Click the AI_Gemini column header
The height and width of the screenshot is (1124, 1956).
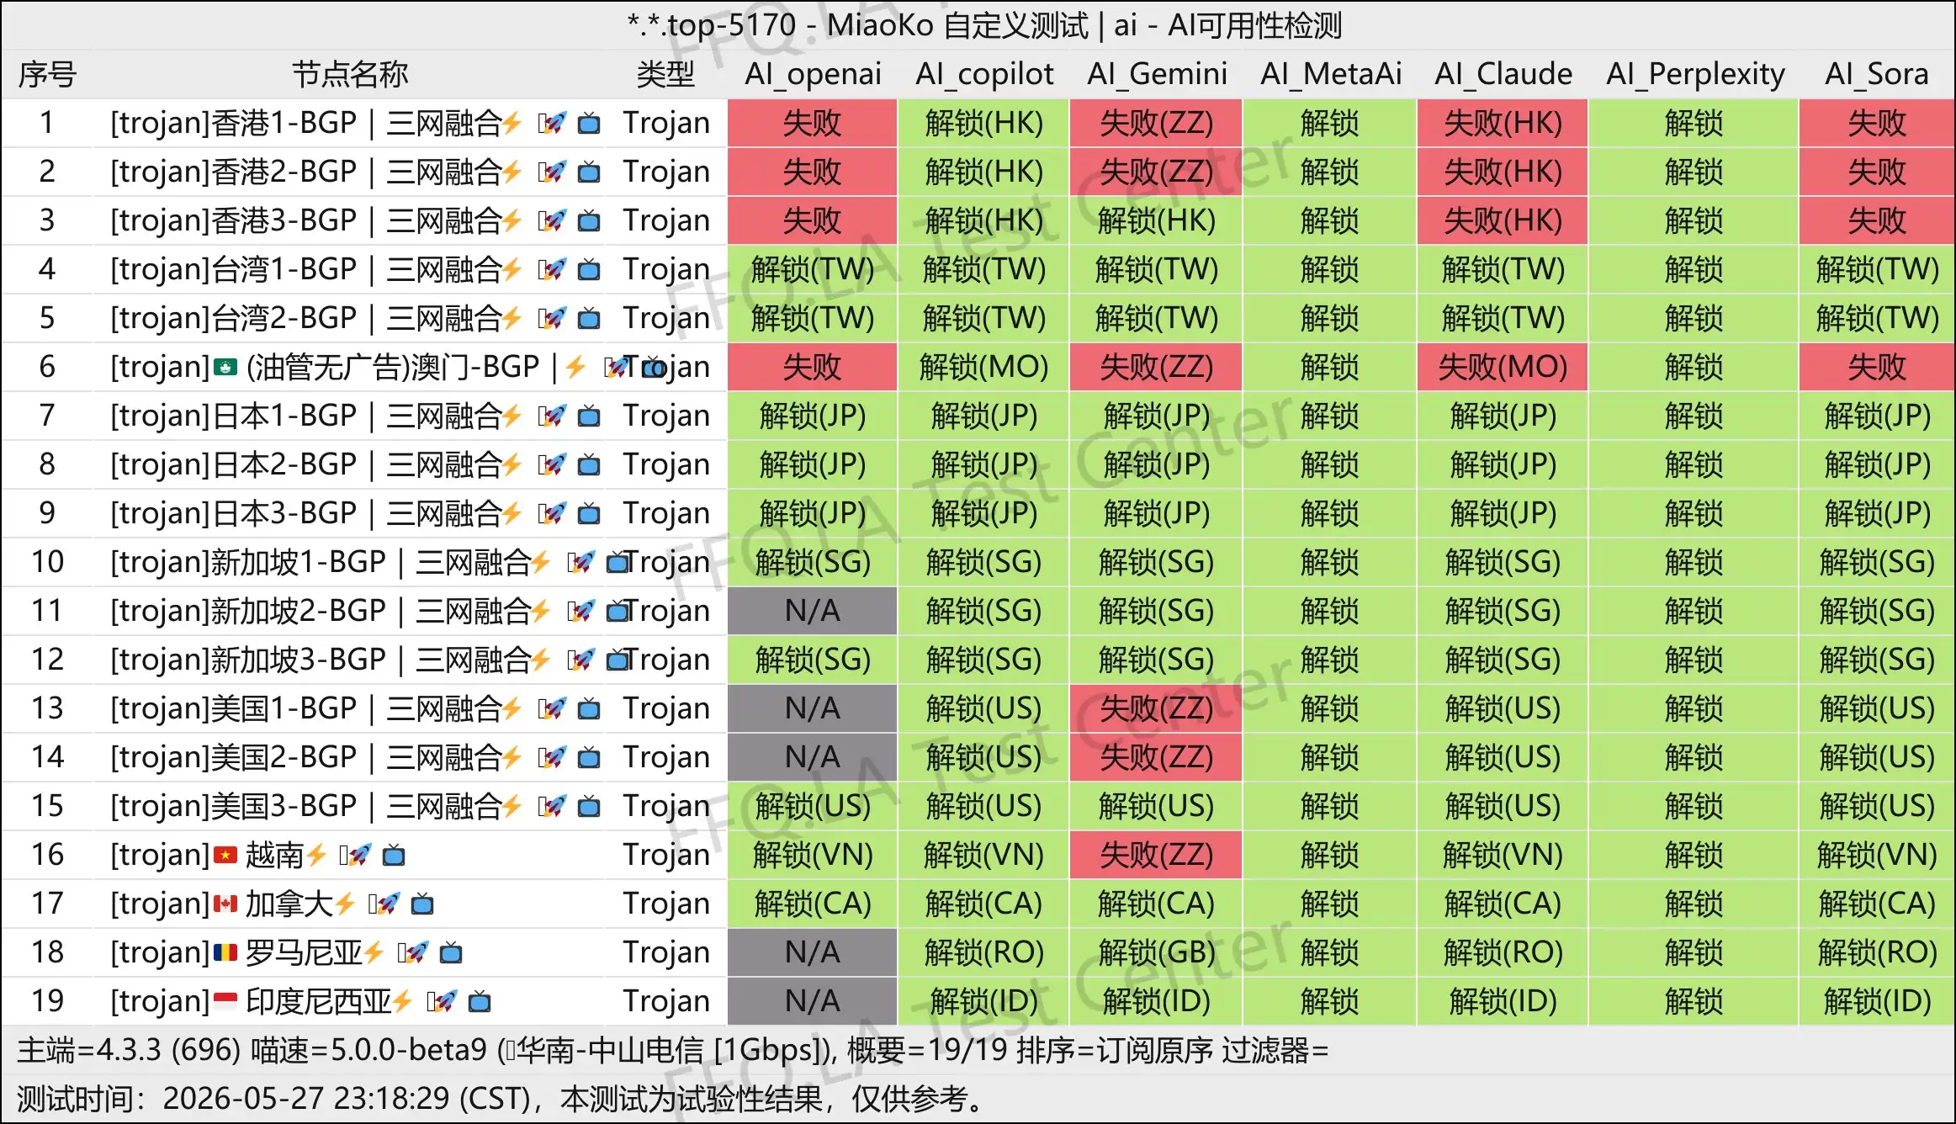click(x=1157, y=75)
